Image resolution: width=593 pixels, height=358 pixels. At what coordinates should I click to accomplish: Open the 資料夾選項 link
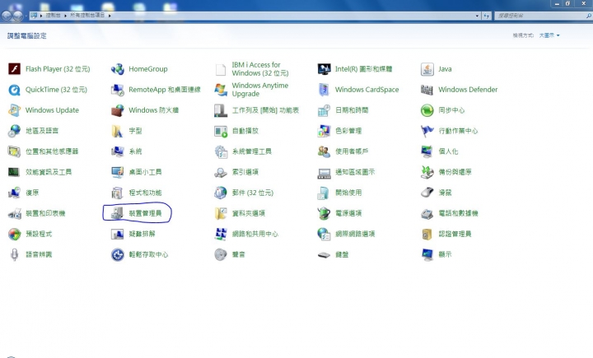[x=249, y=214]
